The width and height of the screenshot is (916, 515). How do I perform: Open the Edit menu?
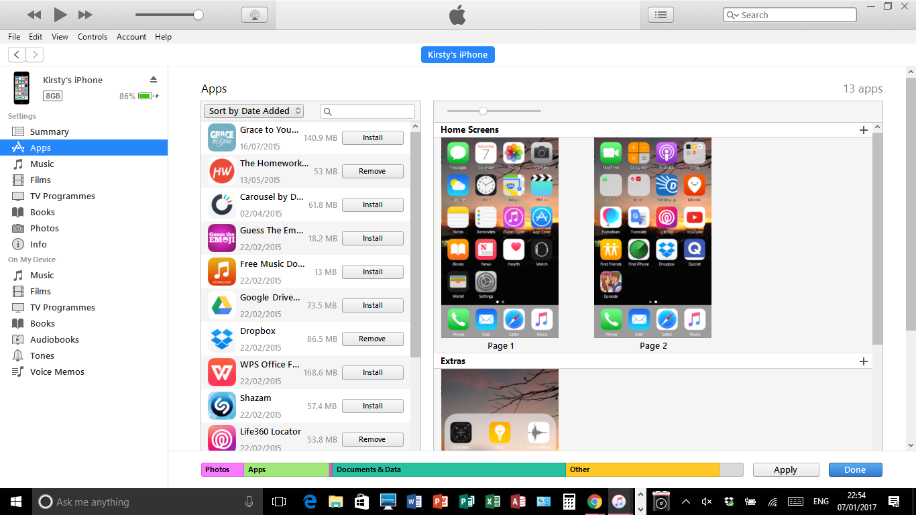click(x=36, y=37)
